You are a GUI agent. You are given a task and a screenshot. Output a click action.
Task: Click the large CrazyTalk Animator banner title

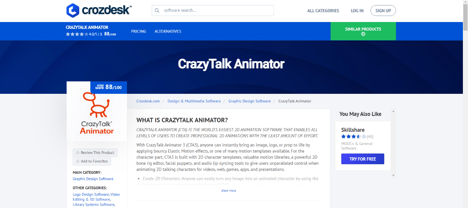231,64
